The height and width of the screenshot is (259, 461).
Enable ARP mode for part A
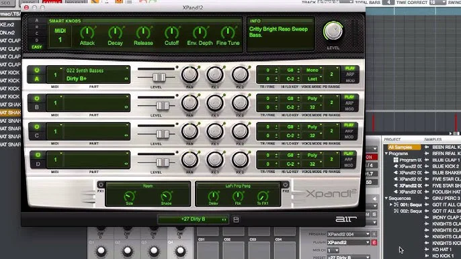click(350, 74)
